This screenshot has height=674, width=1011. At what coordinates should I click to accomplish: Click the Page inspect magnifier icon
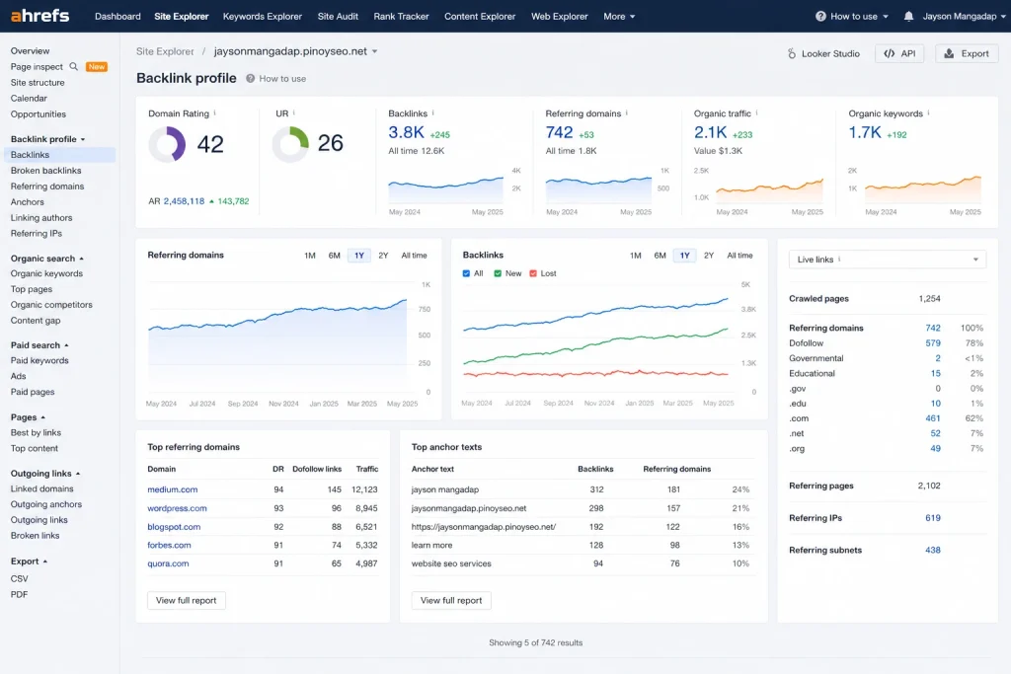(x=73, y=66)
